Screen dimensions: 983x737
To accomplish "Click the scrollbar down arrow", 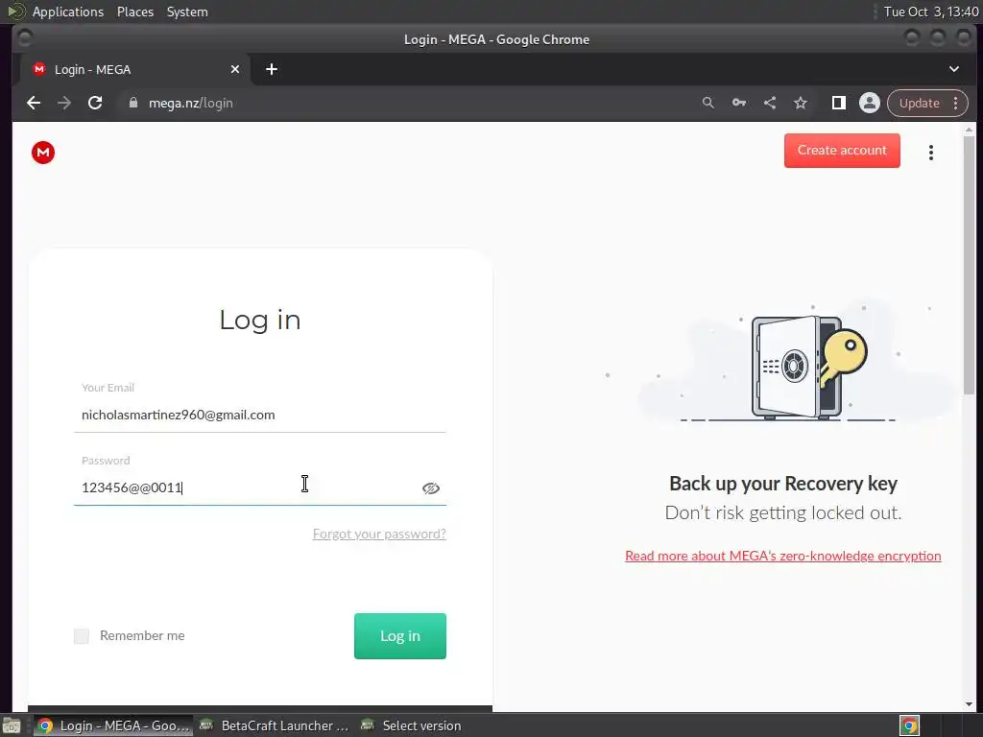I will point(970,704).
